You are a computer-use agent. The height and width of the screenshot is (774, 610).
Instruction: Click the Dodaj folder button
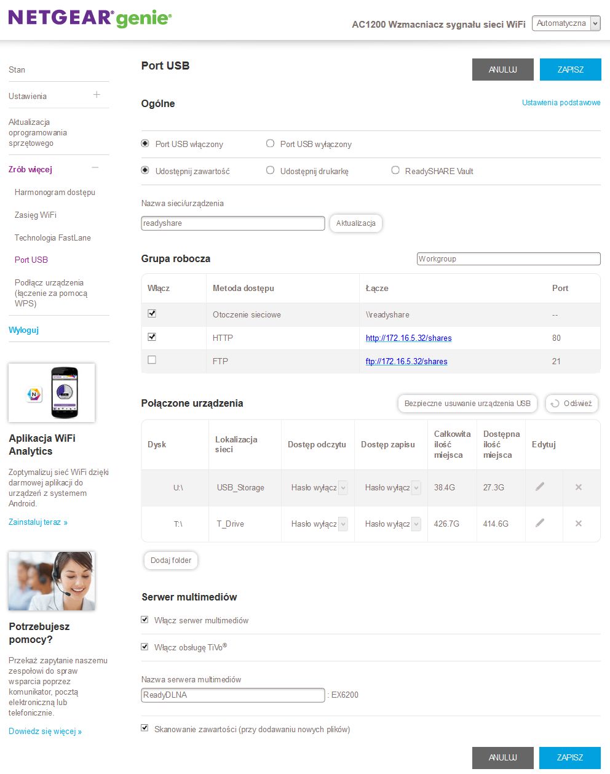171,561
